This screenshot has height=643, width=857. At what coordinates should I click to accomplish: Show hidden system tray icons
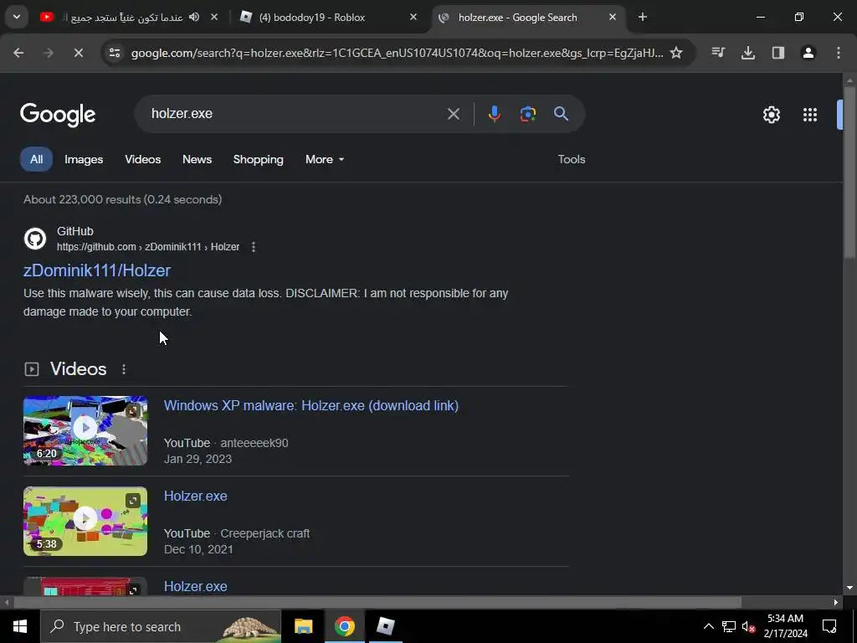click(x=708, y=626)
